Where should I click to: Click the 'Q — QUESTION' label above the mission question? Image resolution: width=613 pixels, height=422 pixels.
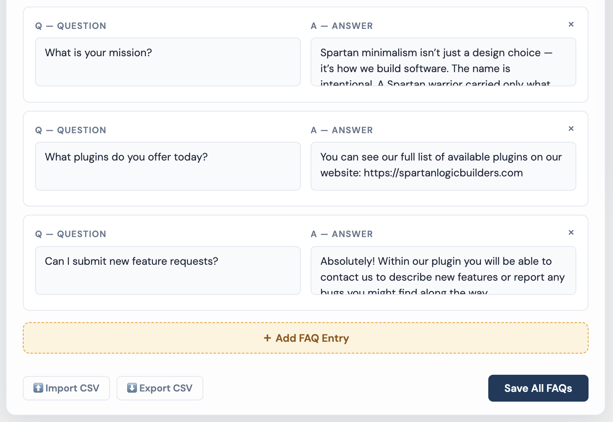pos(71,26)
